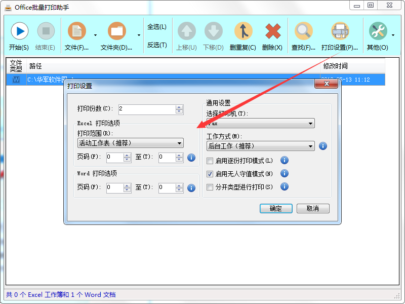
Task: Uncheck 启用无人守值模式(N)
Action: pyautogui.click(x=210, y=174)
